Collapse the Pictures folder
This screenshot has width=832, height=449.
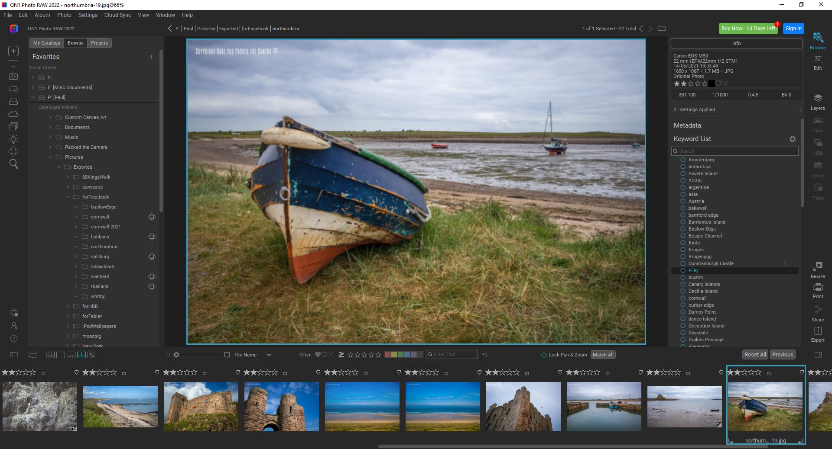click(50, 157)
